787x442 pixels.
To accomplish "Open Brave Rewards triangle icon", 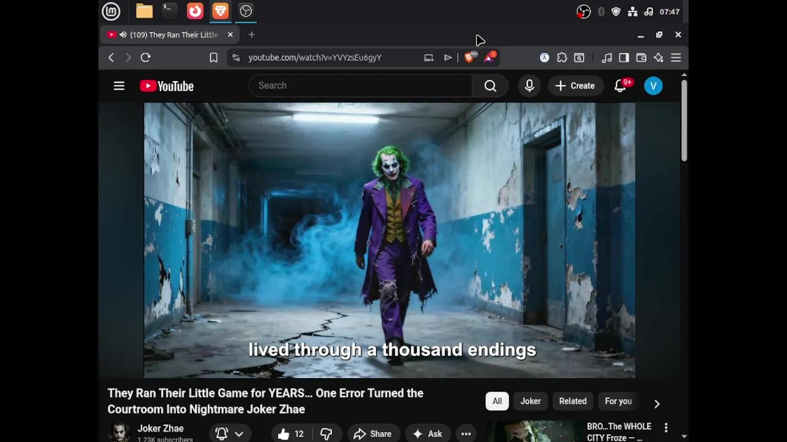I will (x=489, y=58).
